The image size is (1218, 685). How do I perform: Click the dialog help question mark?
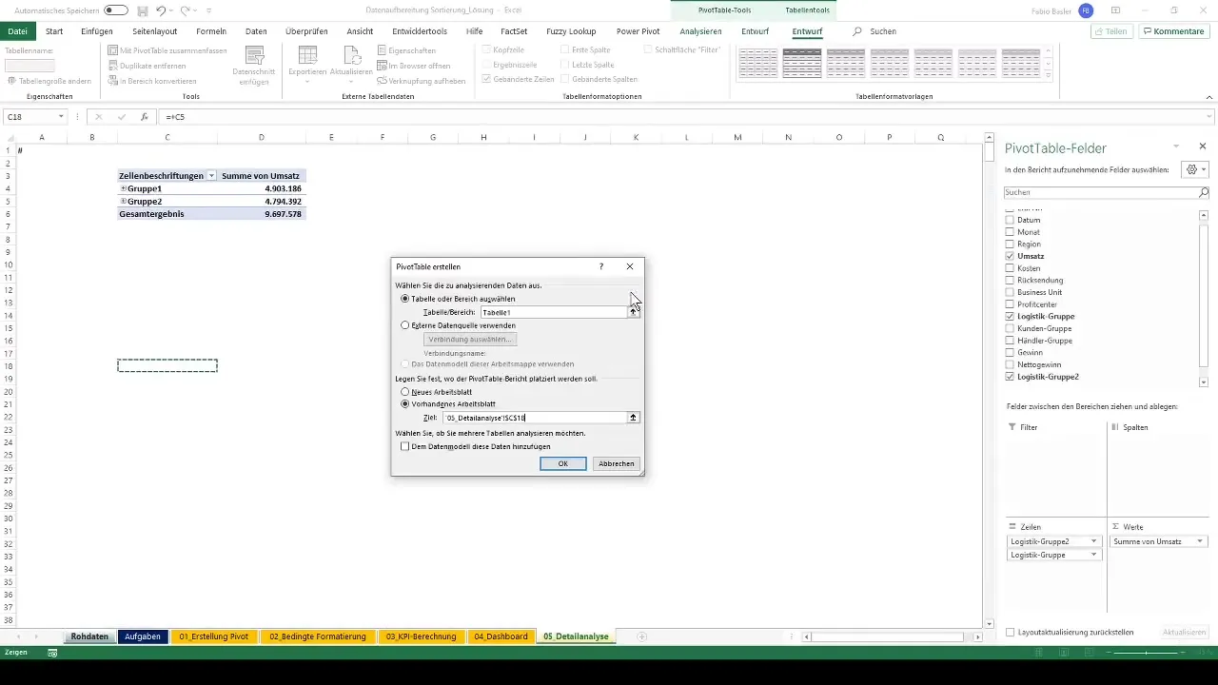(600, 266)
